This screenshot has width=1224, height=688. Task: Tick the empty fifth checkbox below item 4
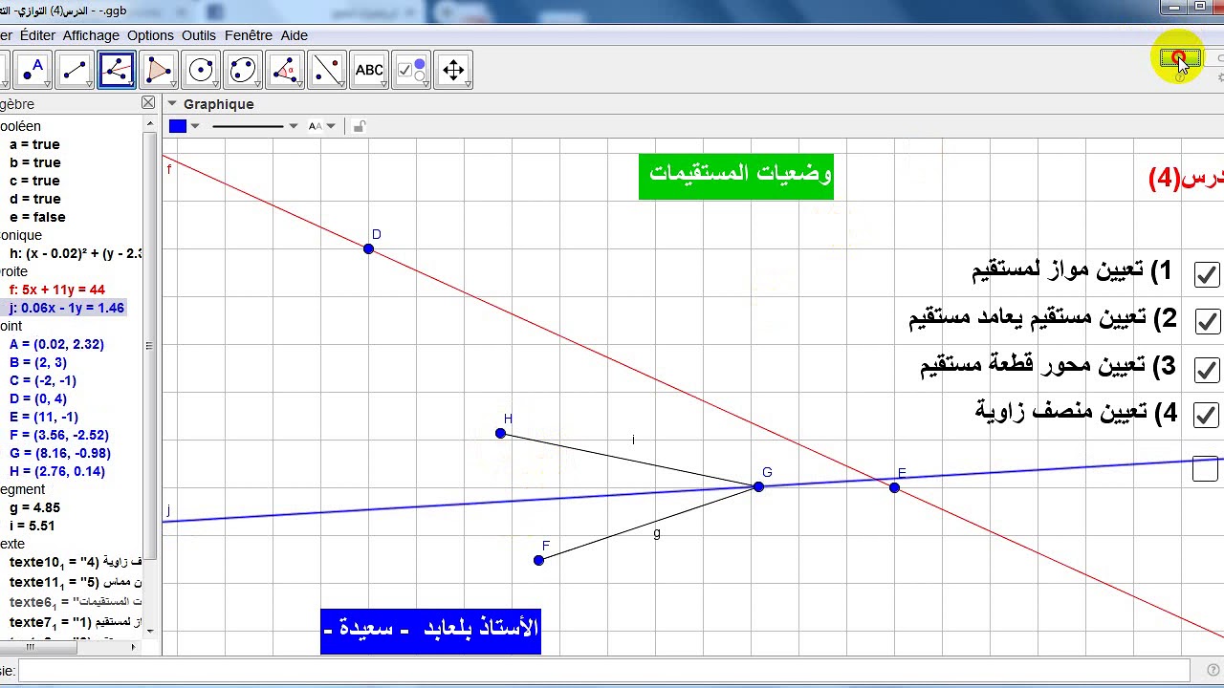pyautogui.click(x=1206, y=469)
